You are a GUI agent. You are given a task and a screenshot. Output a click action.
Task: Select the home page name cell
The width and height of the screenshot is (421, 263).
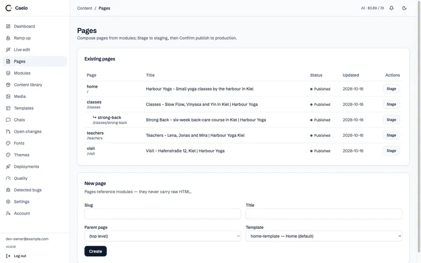(92, 87)
